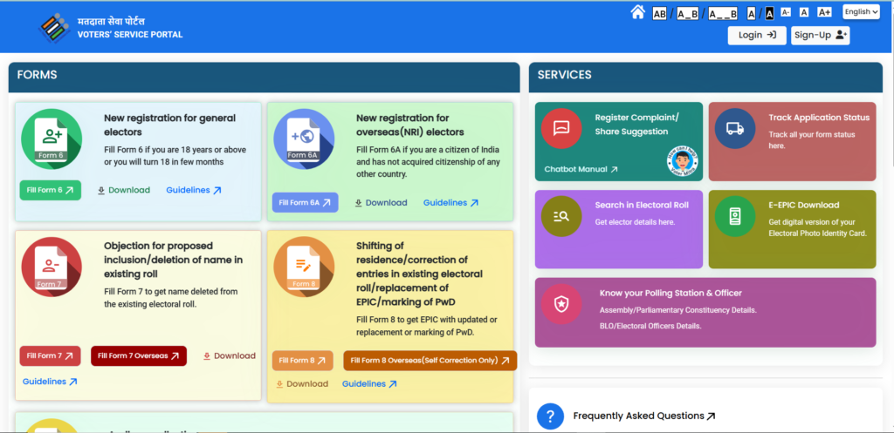The width and height of the screenshot is (894, 433).
Task: Open Guidelines for Form 8
Action: click(370, 384)
